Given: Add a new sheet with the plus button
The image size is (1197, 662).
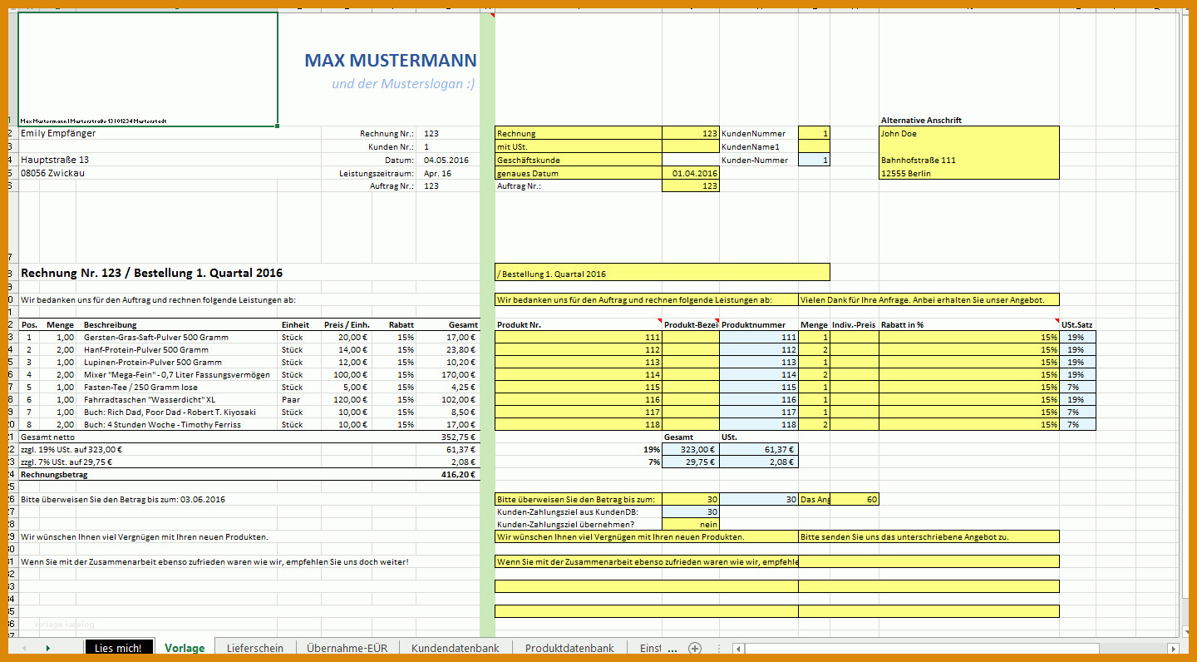Looking at the screenshot, I should pos(695,649).
